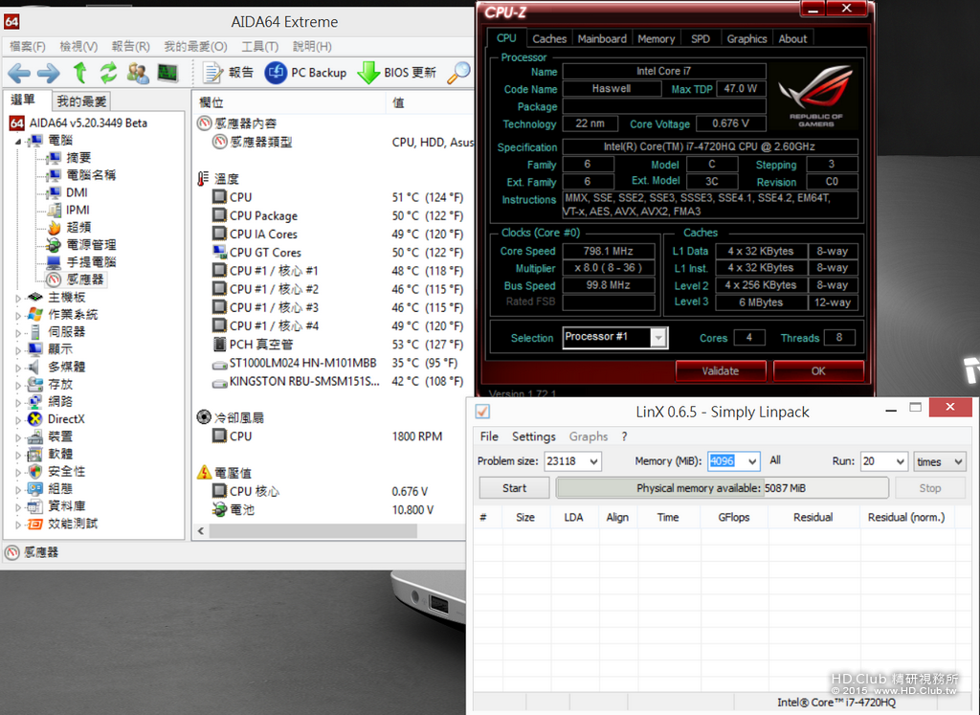Select the 超頻 overclock tree item
980x715 pixels.
coord(78,228)
